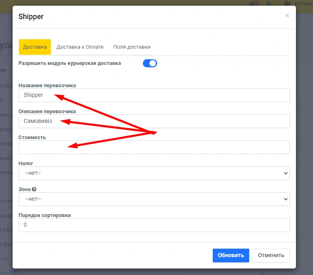This screenshot has height=275, width=313.
Task: Click the Зона field label
Action: 24,189
